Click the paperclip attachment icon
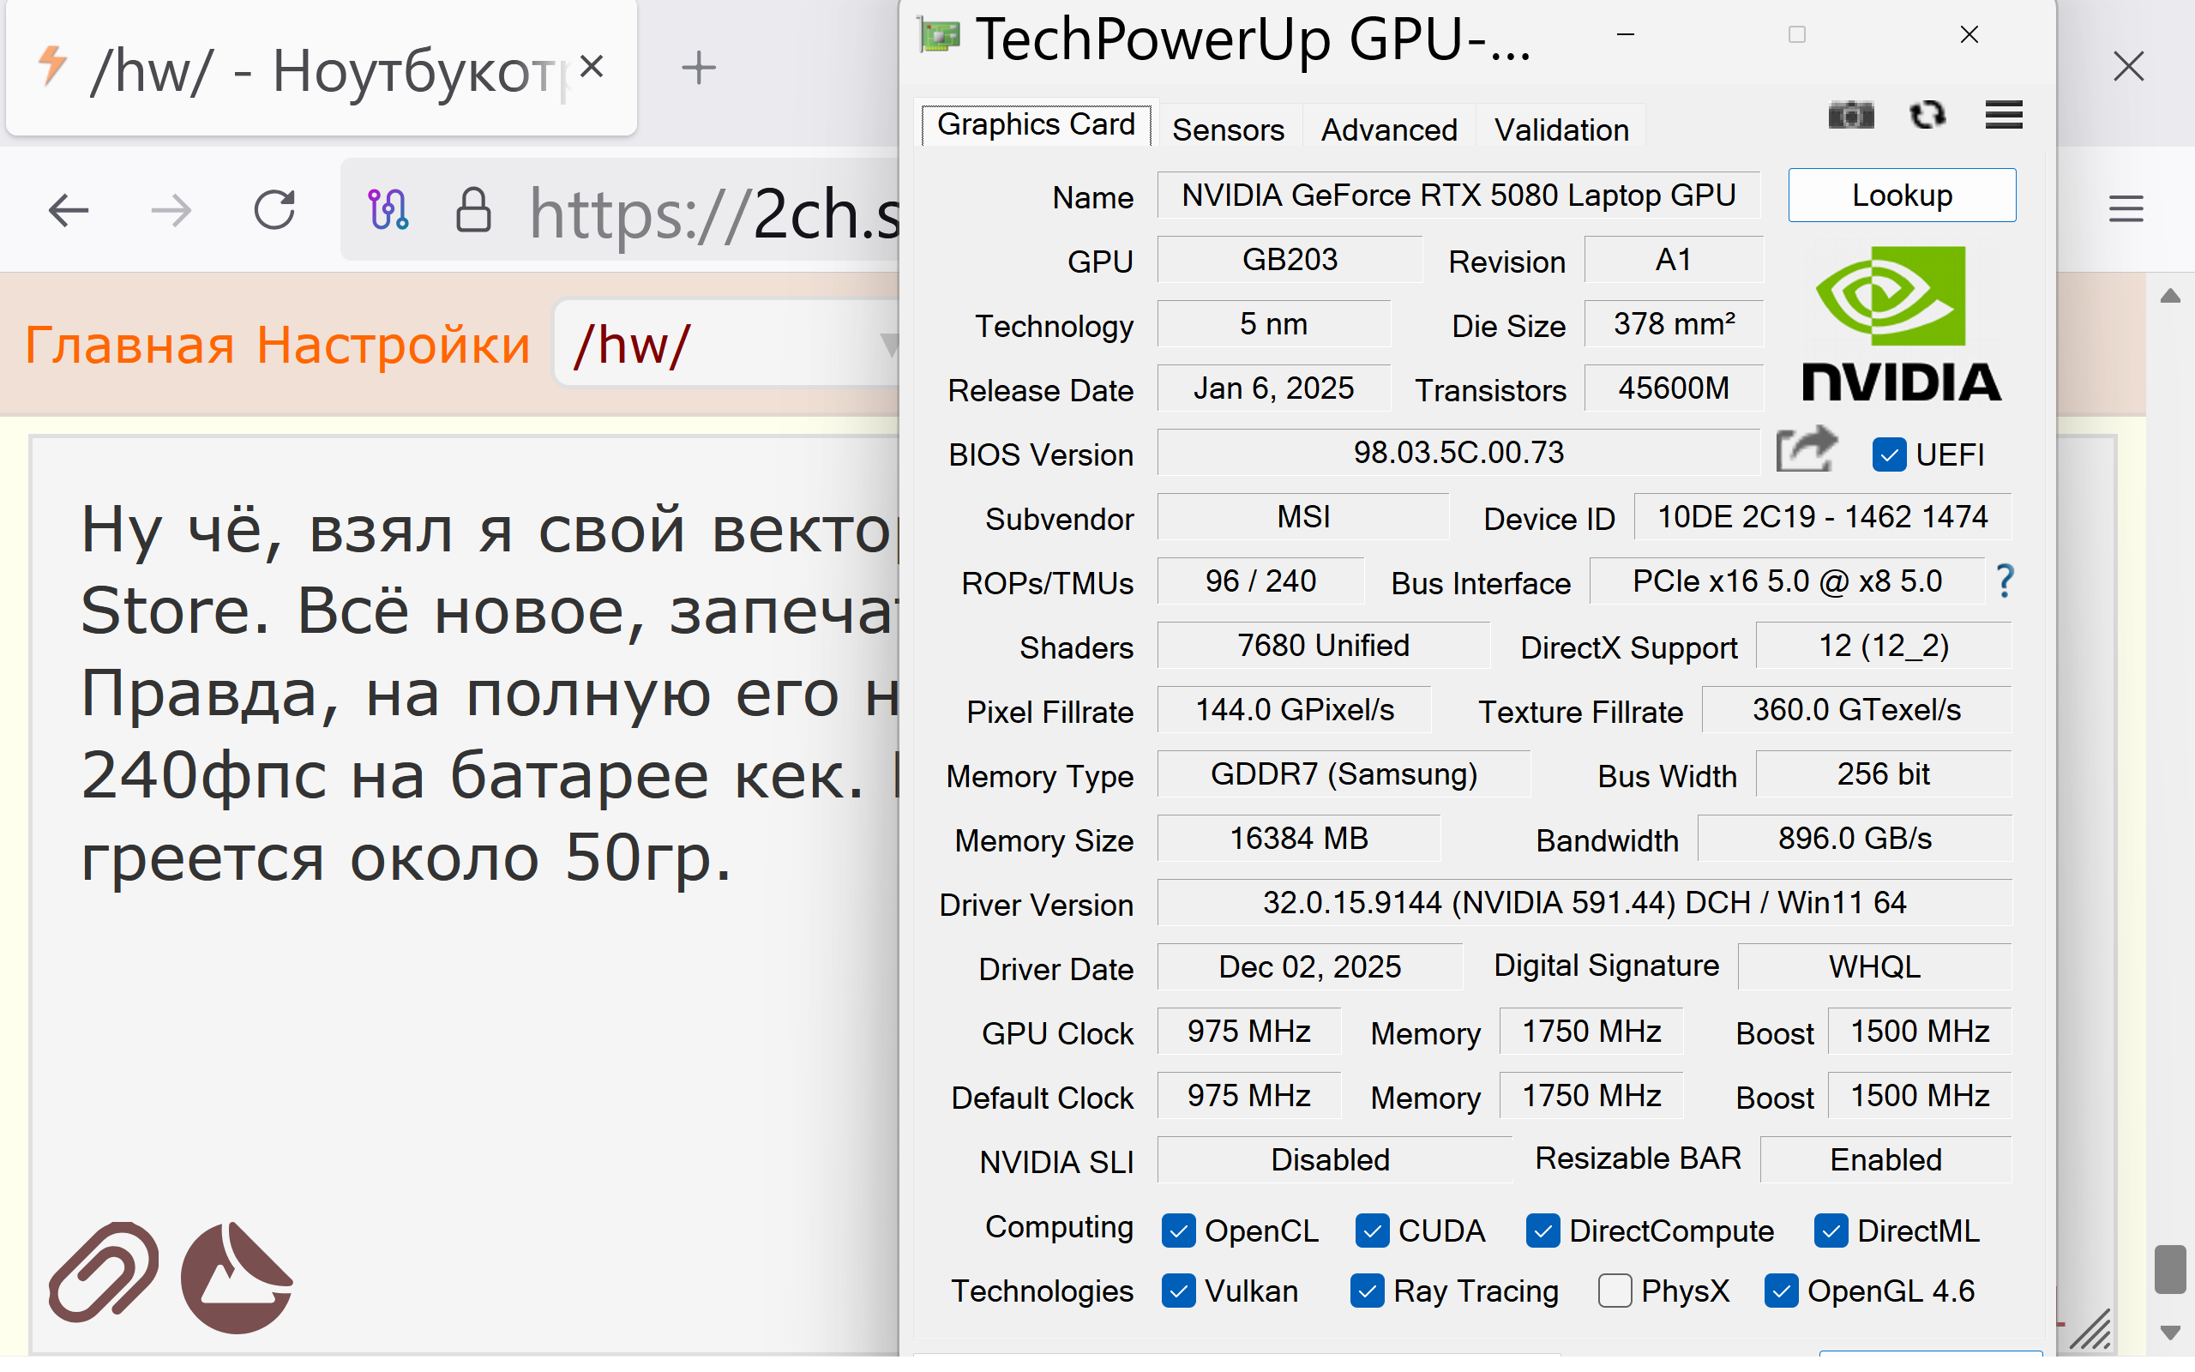 tap(104, 1274)
